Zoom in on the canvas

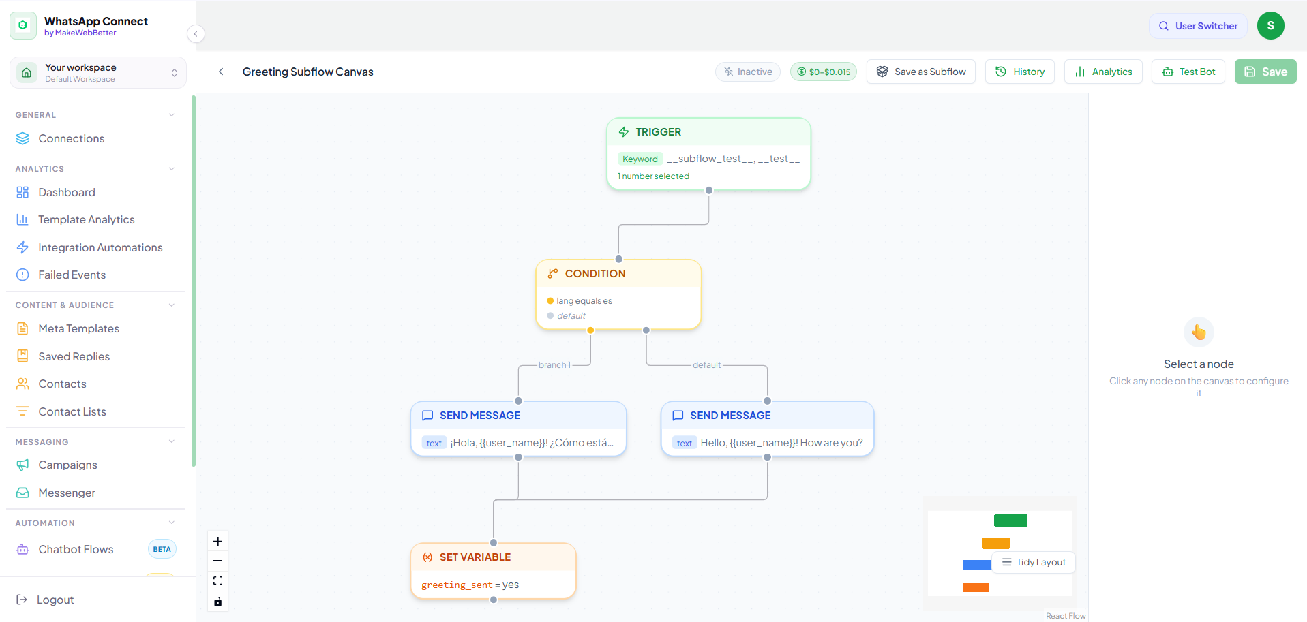pos(217,542)
